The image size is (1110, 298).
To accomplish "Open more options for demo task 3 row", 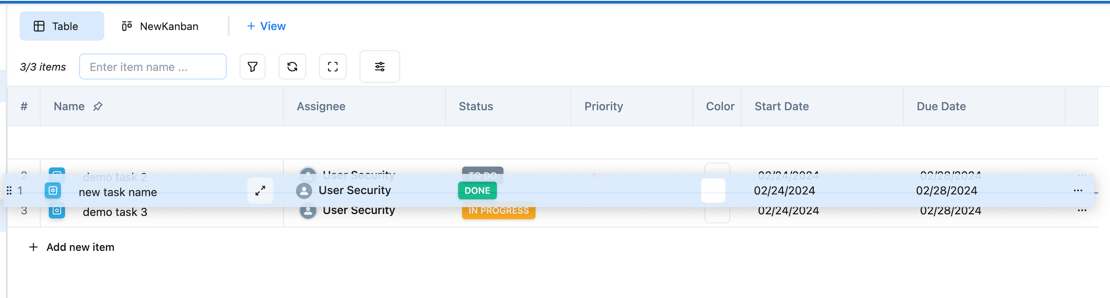I will pos(1082,211).
